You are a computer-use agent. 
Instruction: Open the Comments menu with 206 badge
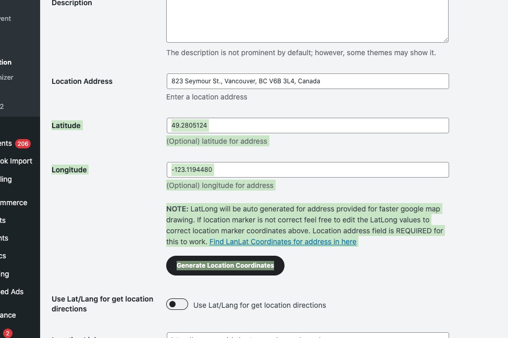(6, 143)
